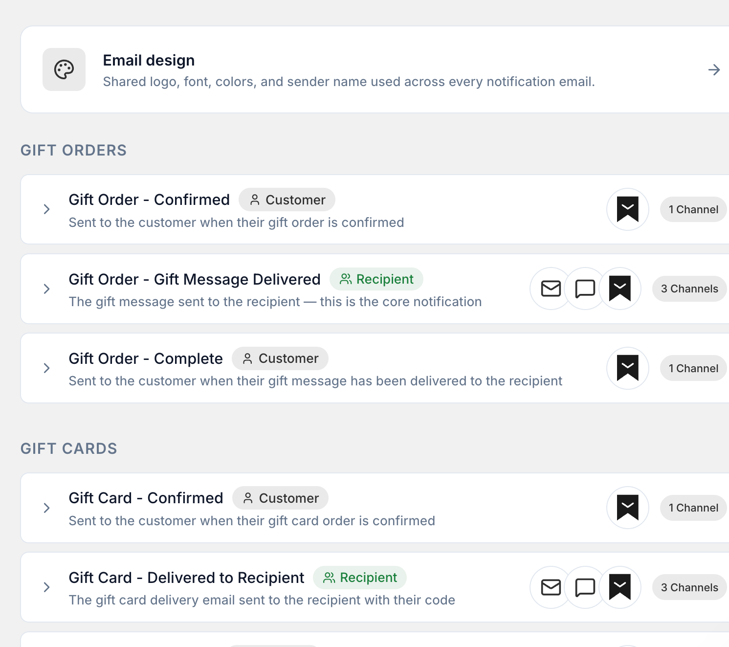Expand Gift Order - Gift Message Delivered row
The image size is (729, 647).
pyautogui.click(x=47, y=289)
